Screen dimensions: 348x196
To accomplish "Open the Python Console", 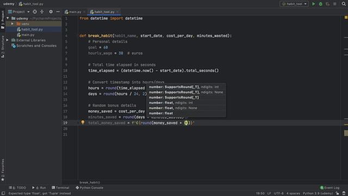I will click(89, 187).
